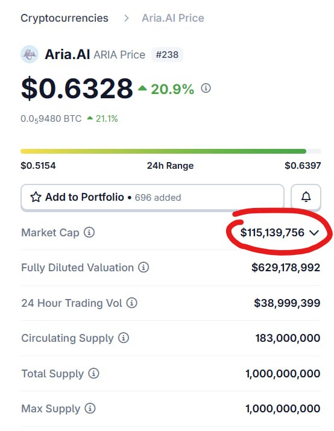Click the Aria.AI coin logo
The height and width of the screenshot is (431, 334).
30,54
